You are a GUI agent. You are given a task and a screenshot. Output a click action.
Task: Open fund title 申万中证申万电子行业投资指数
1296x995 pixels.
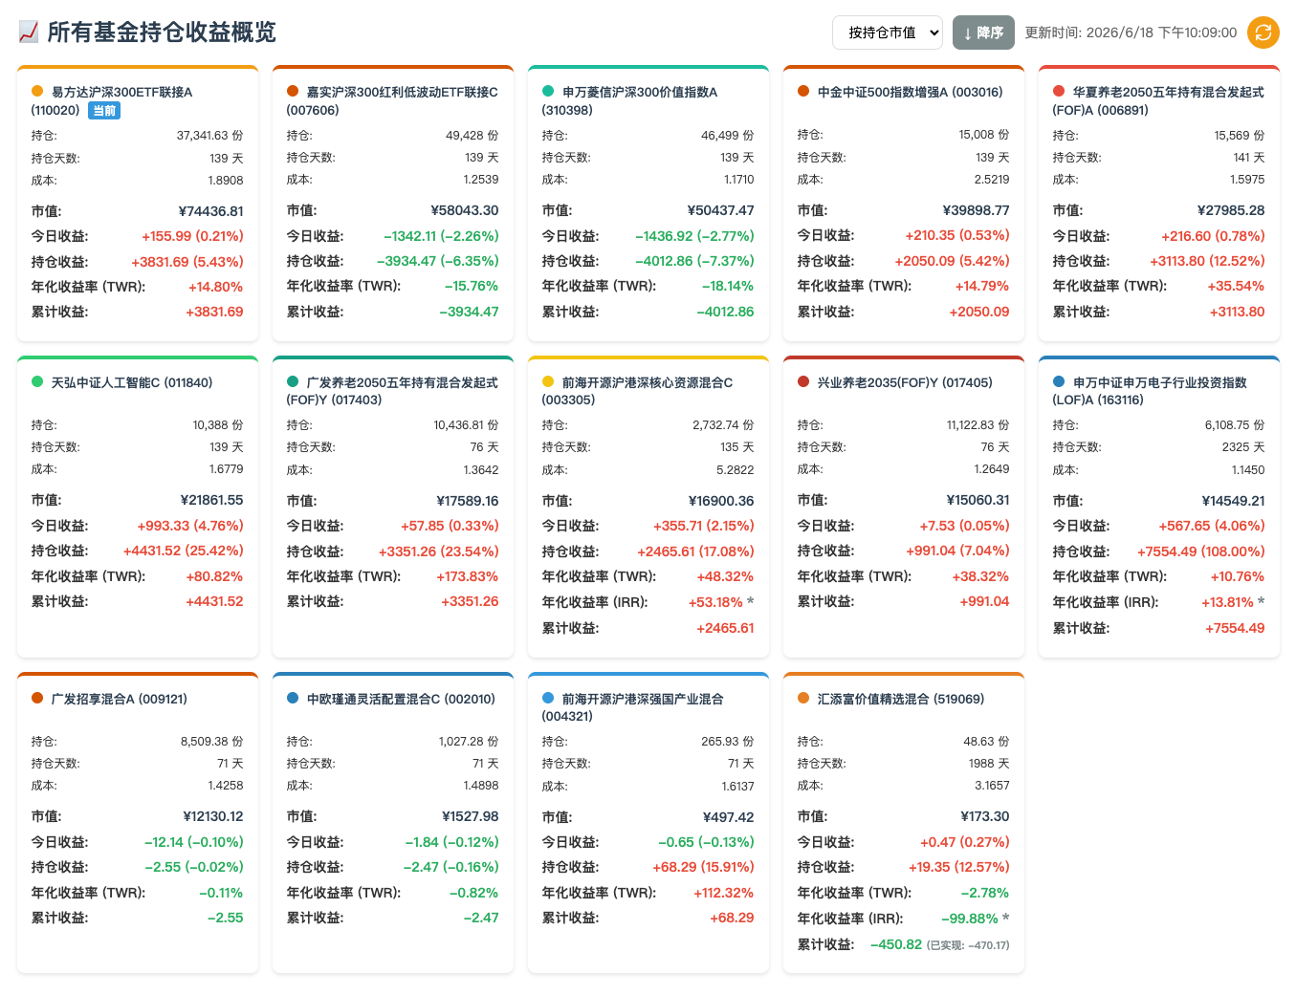[1159, 382]
